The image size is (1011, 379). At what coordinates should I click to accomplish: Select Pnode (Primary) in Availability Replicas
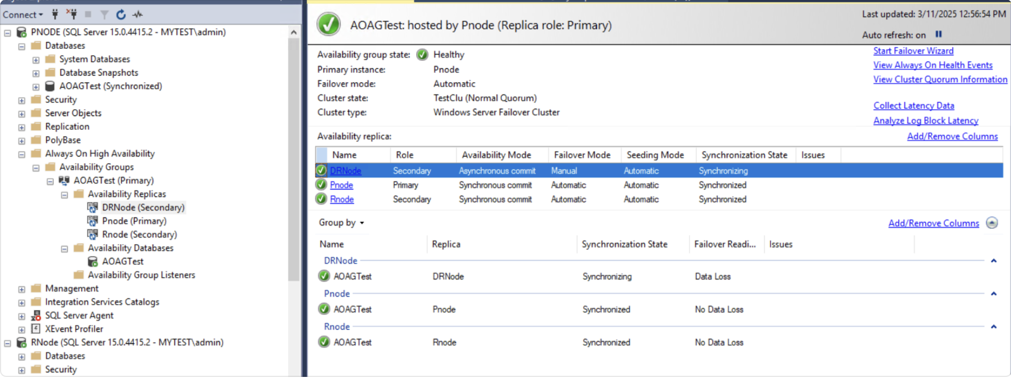[x=134, y=221]
